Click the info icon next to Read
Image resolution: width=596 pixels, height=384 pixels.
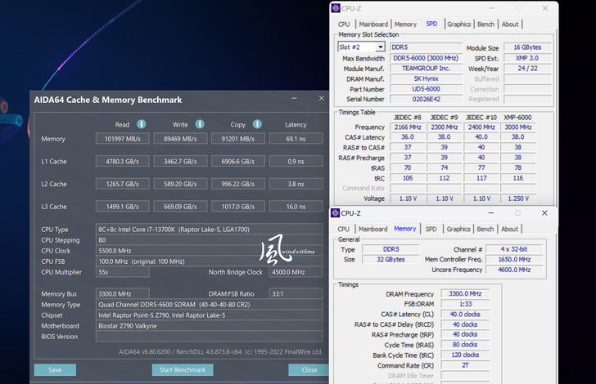click(x=142, y=124)
